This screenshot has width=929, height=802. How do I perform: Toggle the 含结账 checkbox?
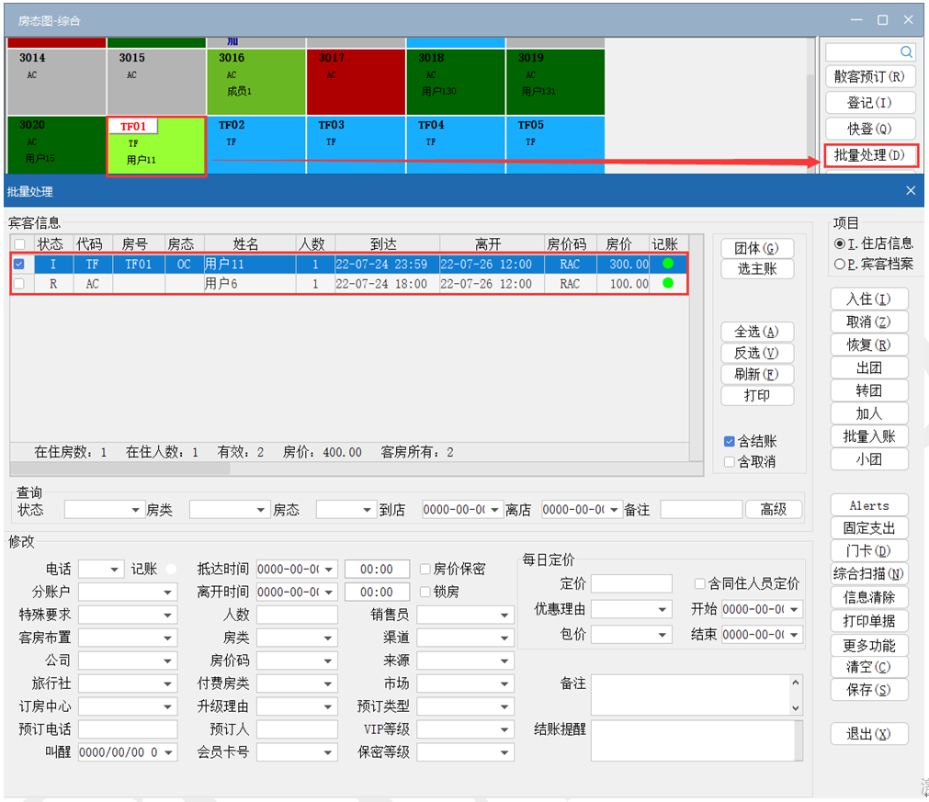click(730, 442)
